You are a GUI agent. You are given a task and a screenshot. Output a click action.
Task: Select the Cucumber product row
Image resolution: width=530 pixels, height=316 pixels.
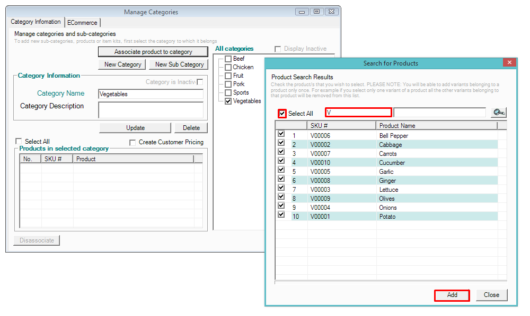tap(392, 163)
